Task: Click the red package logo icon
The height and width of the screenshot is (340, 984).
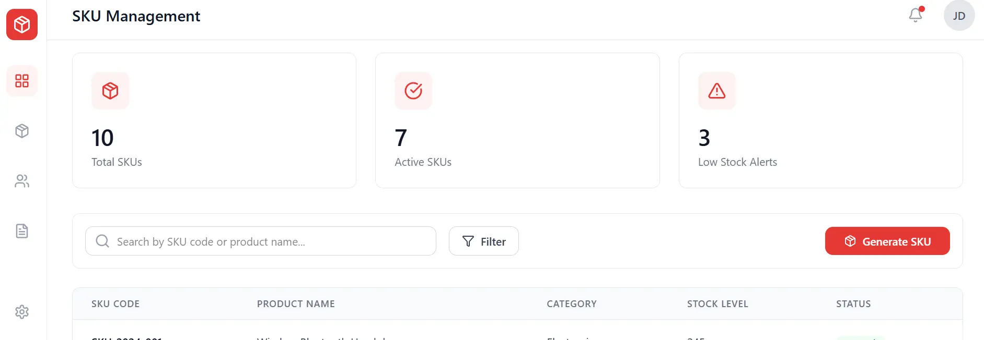Action: pos(22,25)
